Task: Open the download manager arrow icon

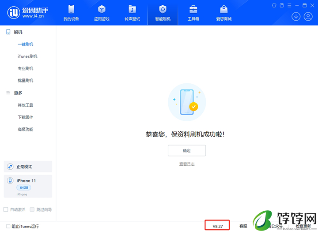Action: pyautogui.click(x=296, y=16)
